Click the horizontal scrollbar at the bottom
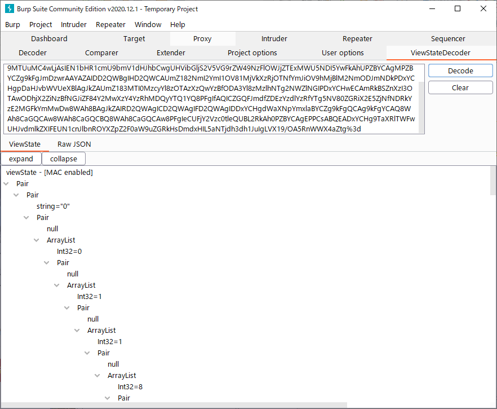This screenshot has width=497, height=409. pos(174,405)
